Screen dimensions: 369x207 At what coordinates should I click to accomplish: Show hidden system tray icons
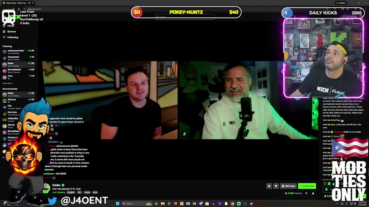[x=337, y=204]
